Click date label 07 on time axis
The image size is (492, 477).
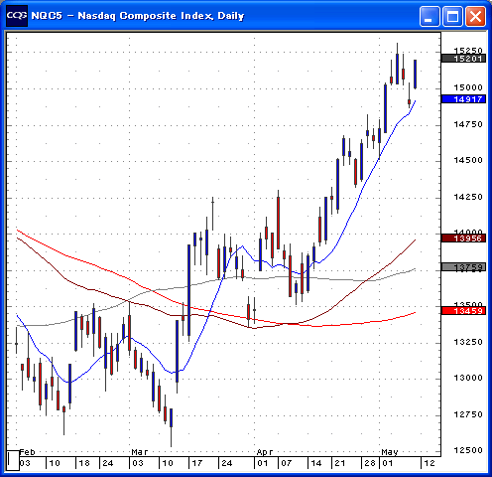(x=287, y=463)
